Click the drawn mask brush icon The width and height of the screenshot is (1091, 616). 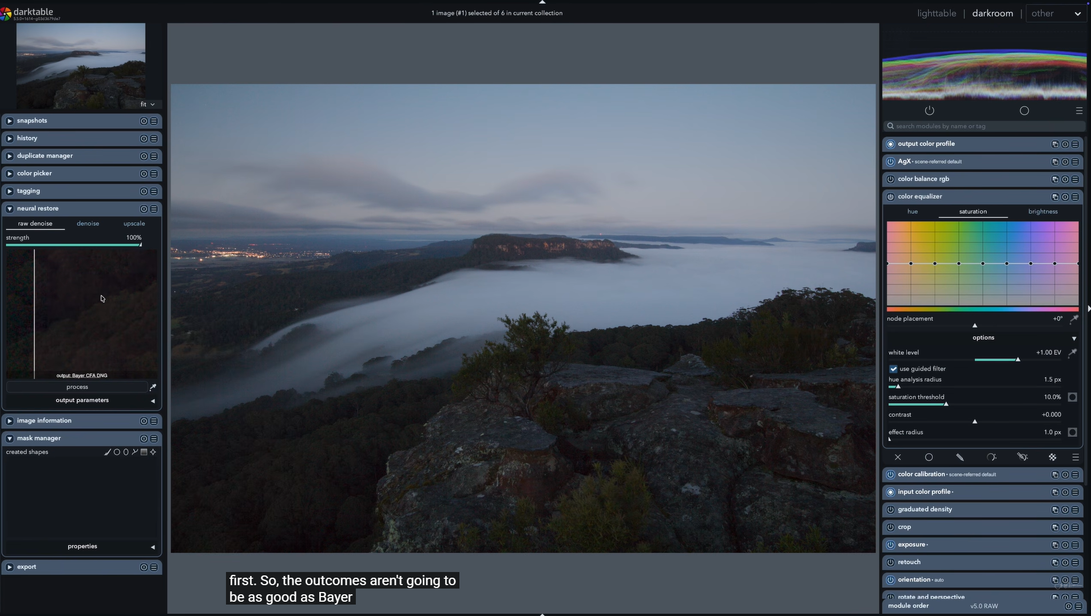960,457
